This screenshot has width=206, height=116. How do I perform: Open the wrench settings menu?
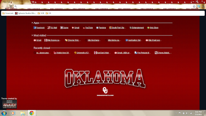tap(203, 6)
